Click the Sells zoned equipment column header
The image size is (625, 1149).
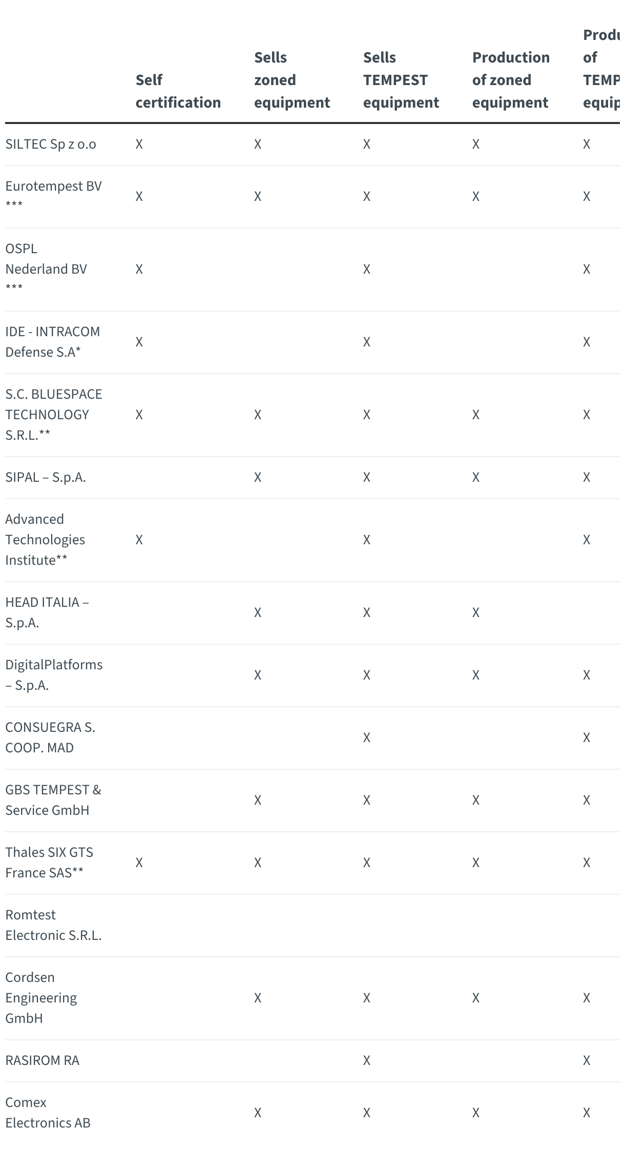tap(291, 80)
